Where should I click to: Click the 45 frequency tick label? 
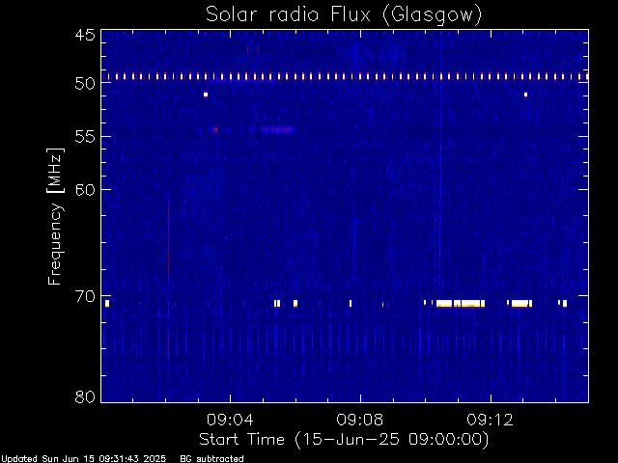[x=85, y=36]
